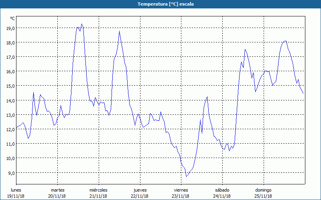Select the 11,0 axis value
321x200 pixels.
[11, 144]
